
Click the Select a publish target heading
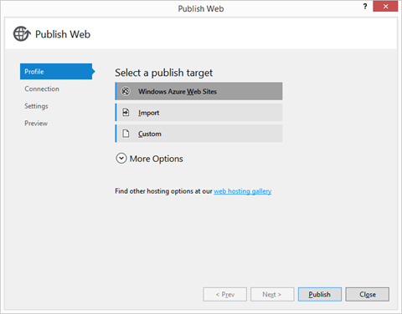click(164, 73)
